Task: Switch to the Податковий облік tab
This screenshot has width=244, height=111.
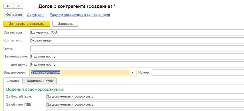Action: (39, 81)
